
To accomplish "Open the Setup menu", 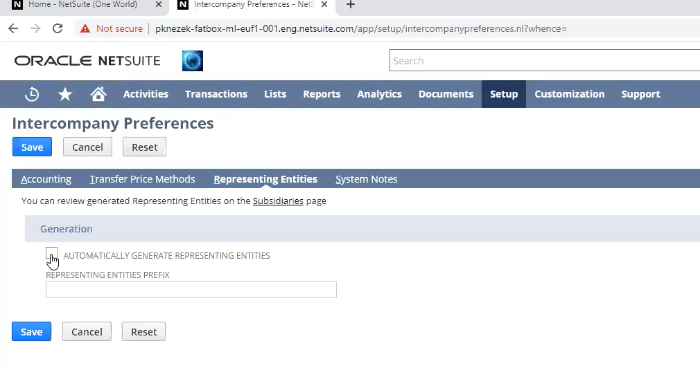I will point(503,94).
